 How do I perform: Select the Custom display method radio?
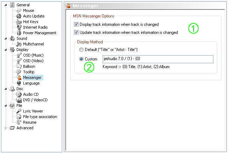tap(81, 59)
